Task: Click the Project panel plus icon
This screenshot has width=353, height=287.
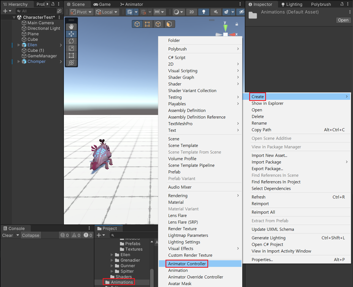Action: pyautogui.click(x=99, y=235)
